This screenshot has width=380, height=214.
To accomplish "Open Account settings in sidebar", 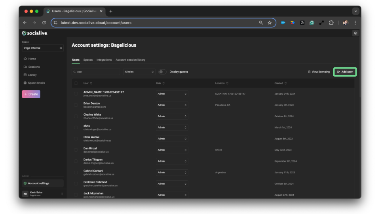I will point(43,183).
